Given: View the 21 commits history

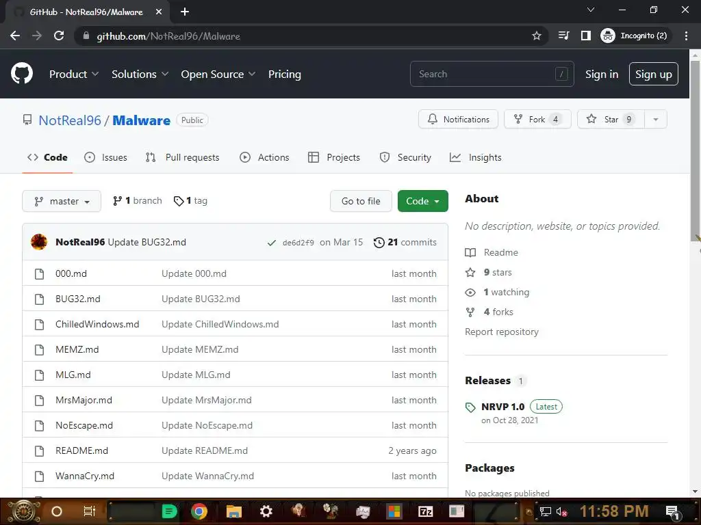Looking at the screenshot, I should point(405,243).
